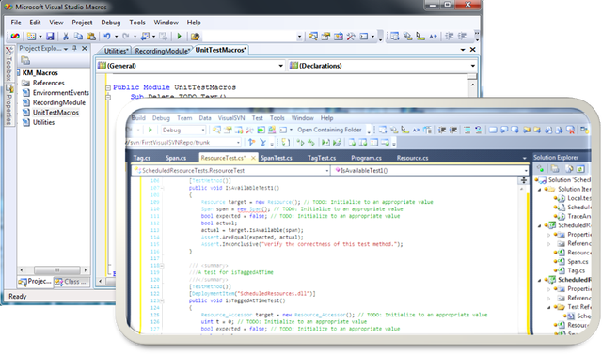
Task: Click the Cut scissors icon in Macros toolbar
Action: (x=66, y=37)
